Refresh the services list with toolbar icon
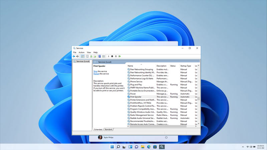 91,56
